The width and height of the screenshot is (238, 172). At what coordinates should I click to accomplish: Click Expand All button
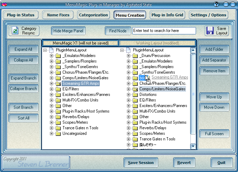point(23,49)
